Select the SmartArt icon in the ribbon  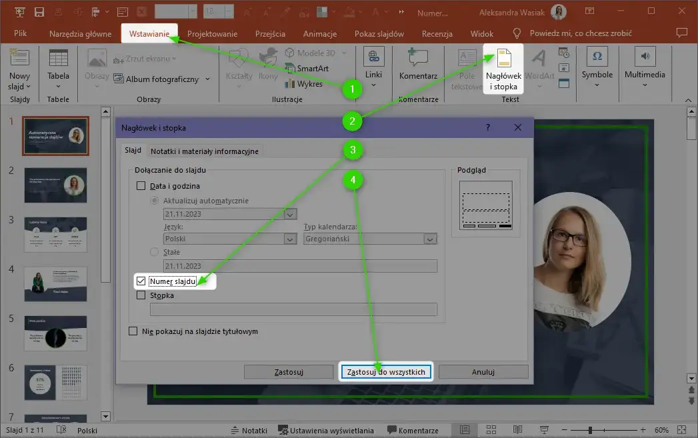coord(307,68)
